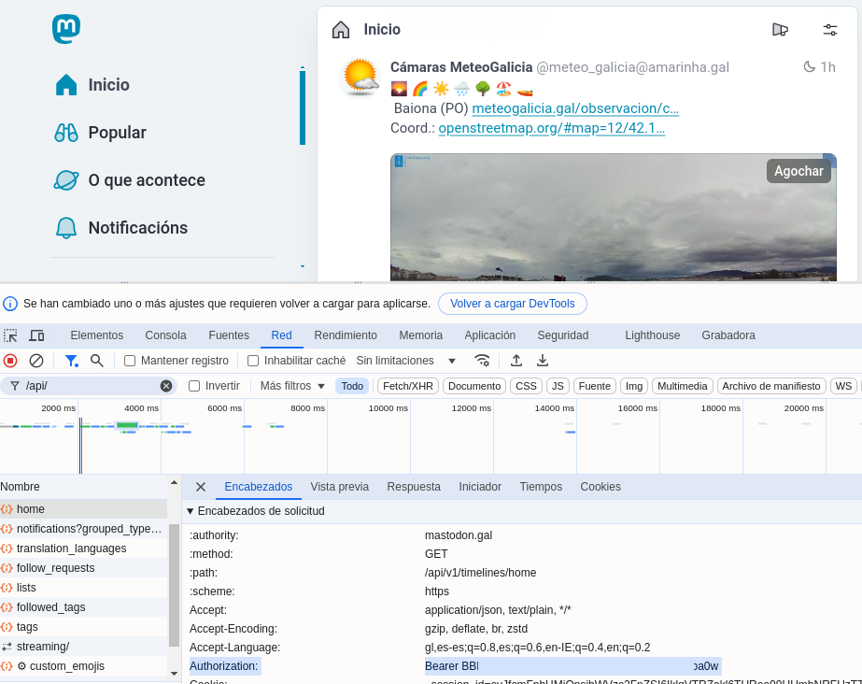Image resolution: width=862 pixels, height=684 pixels.
Task: Open network conditions via the wifi icon
Action: pyautogui.click(x=483, y=360)
